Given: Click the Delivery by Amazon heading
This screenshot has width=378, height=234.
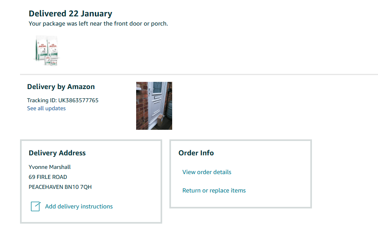Looking at the screenshot, I should [x=61, y=87].
